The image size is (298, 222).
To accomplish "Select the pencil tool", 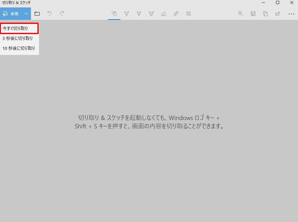I will click(139, 14).
